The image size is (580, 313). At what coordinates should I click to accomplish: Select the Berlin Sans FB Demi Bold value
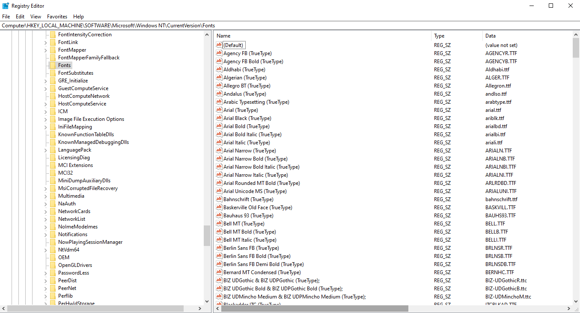point(263,264)
